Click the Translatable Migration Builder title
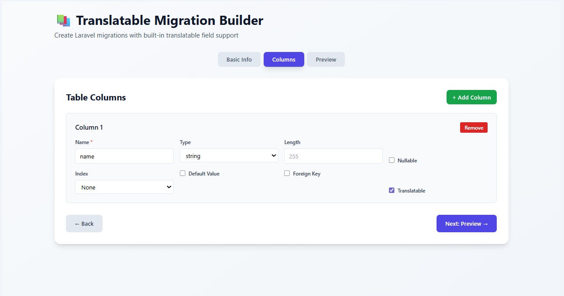This screenshot has width=564, height=296. click(169, 21)
